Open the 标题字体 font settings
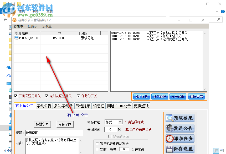Image resolution: width=226 pixels, height=154 pixels. (x=42, y=124)
